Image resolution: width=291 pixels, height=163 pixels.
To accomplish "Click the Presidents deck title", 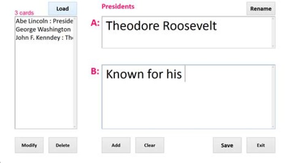I will (118, 6).
